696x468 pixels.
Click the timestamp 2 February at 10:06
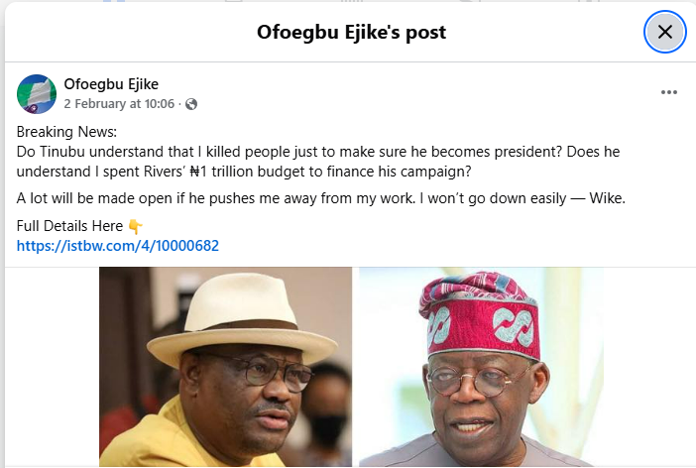coord(119,104)
